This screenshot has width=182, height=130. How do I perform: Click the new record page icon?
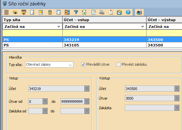click(x=32, y=12)
